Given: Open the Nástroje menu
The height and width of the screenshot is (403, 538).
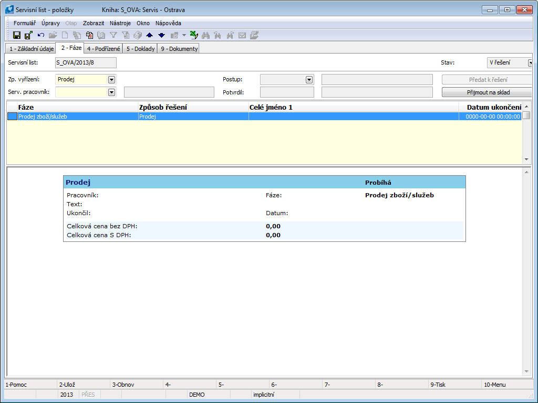Looking at the screenshot, I should (120, 23).
